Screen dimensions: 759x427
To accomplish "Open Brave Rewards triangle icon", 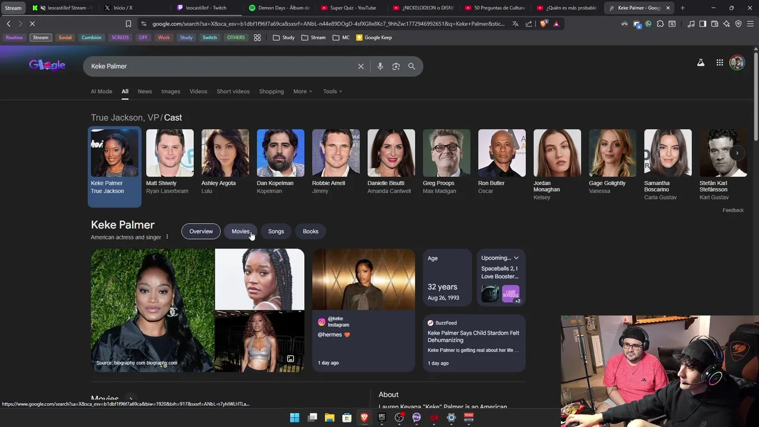I will point(556,24).
